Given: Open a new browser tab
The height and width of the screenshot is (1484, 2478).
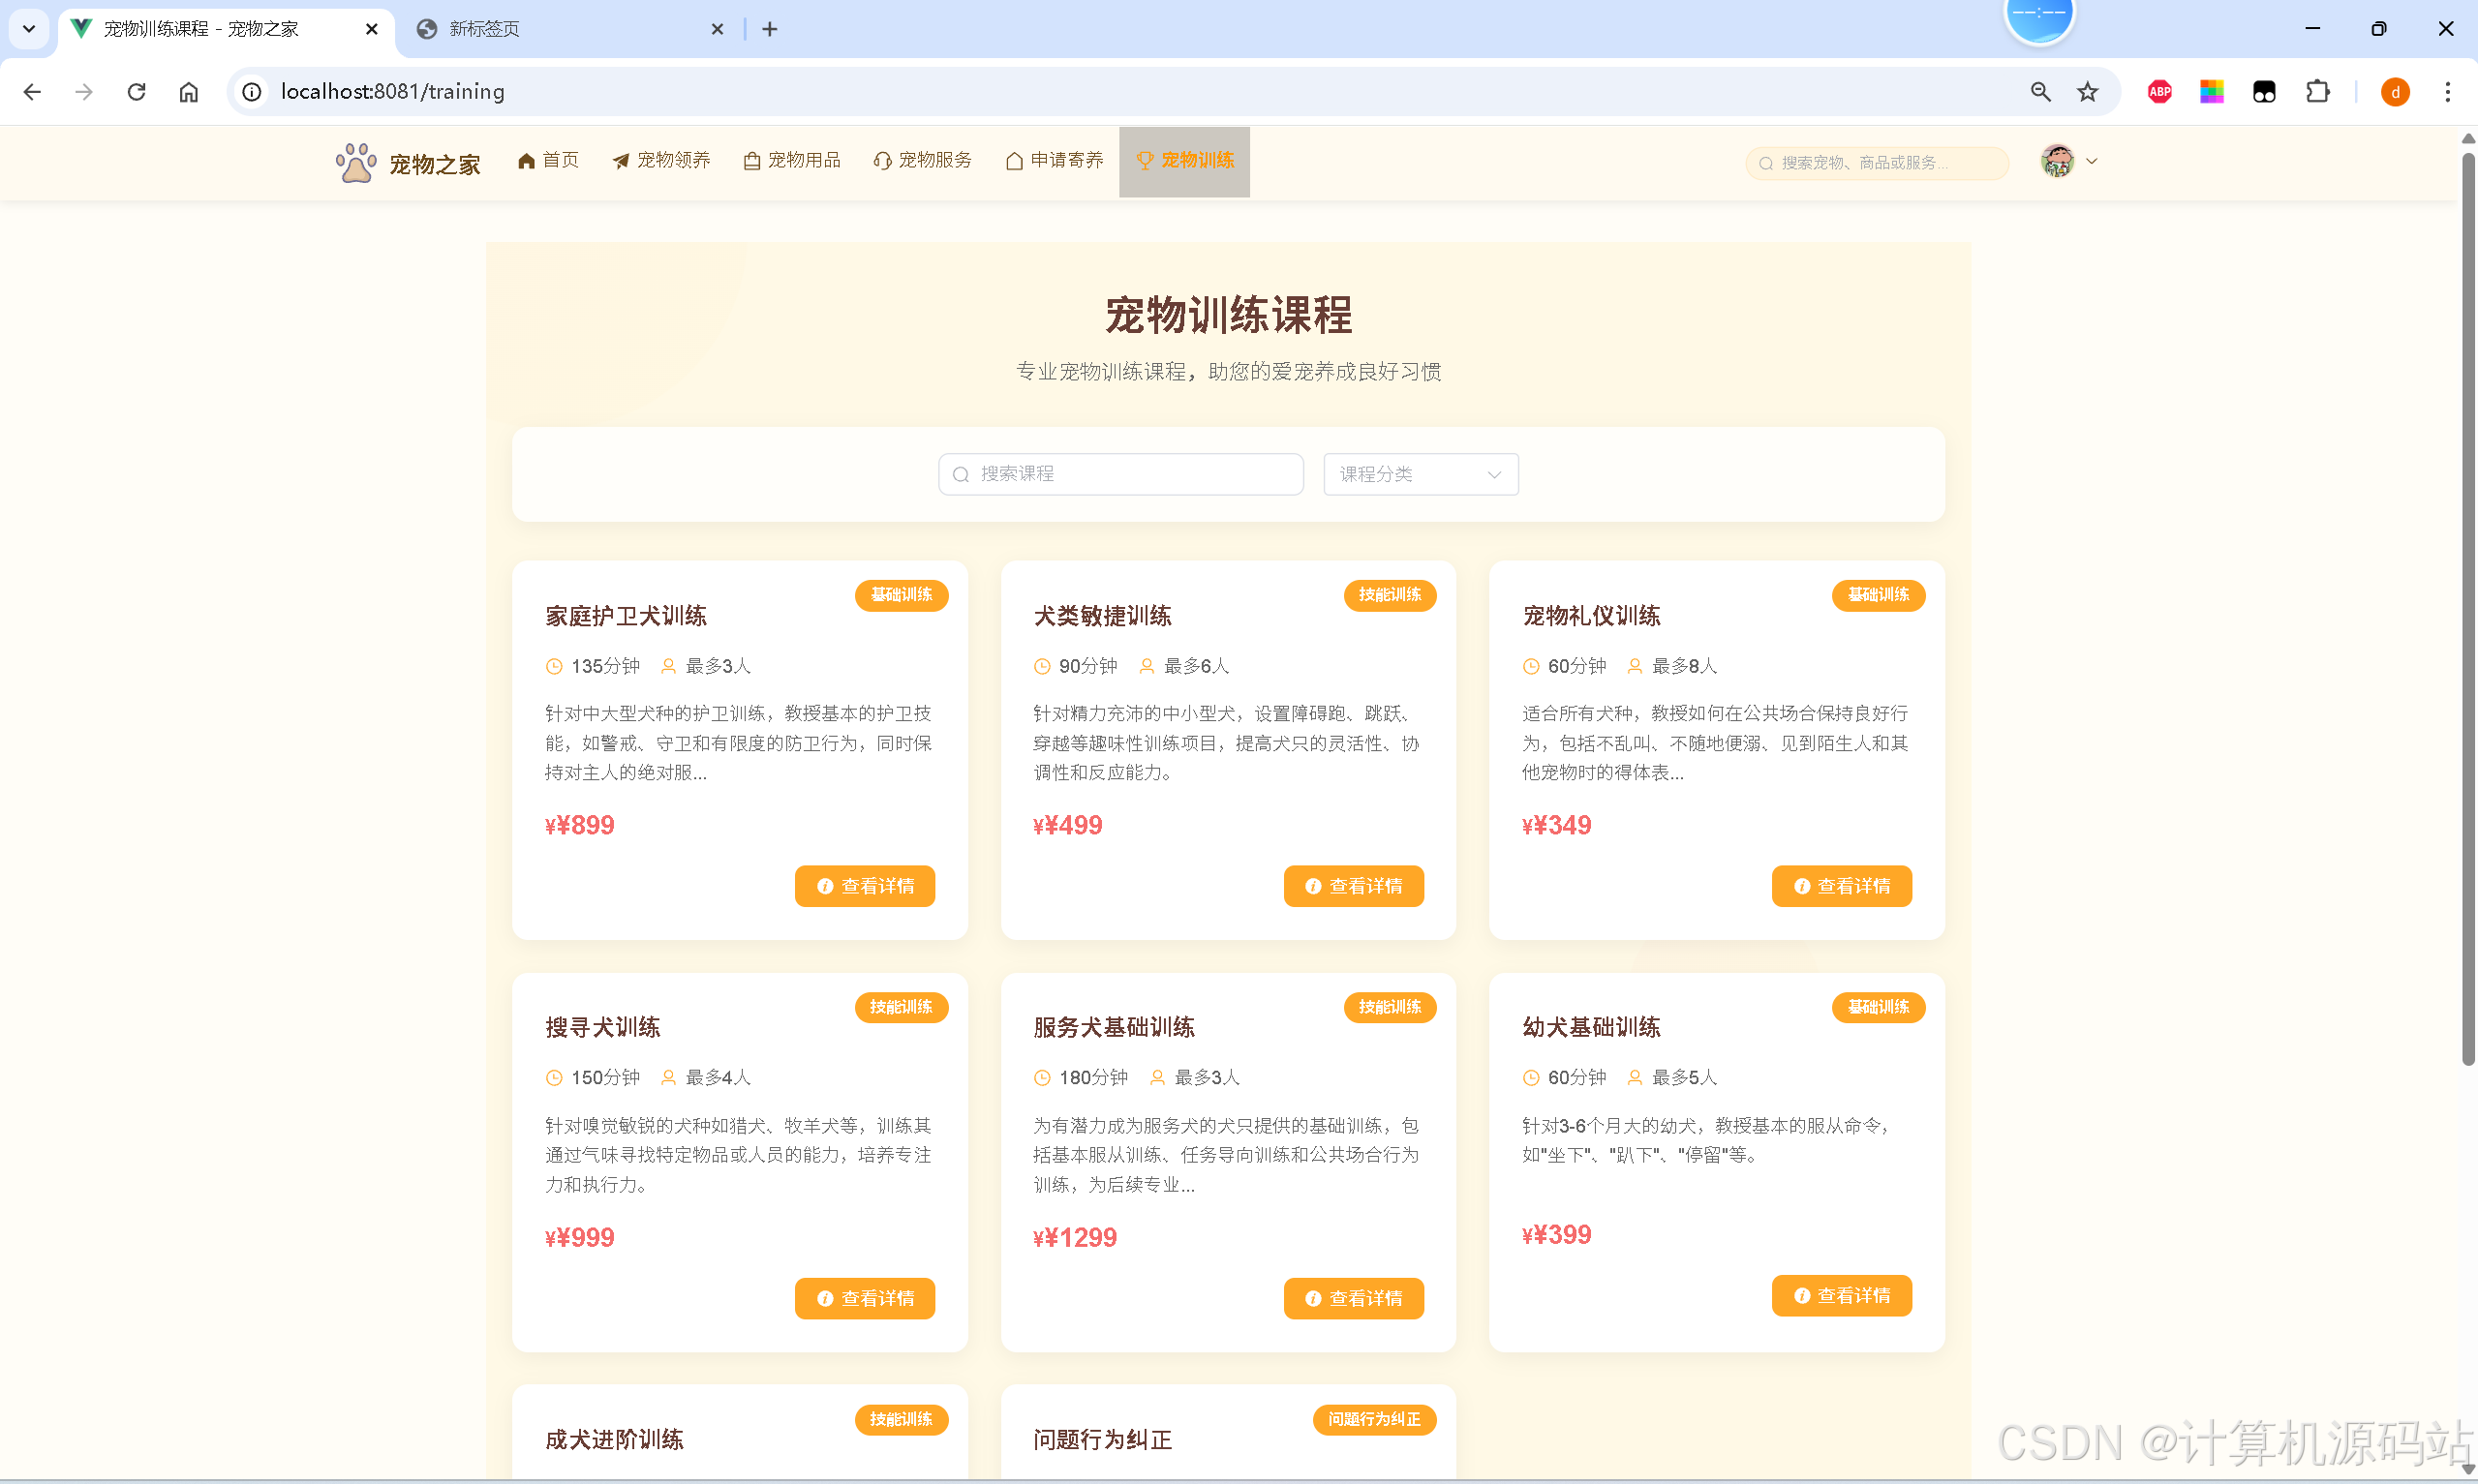Looking at the screenshot, I should coord(770,29).
